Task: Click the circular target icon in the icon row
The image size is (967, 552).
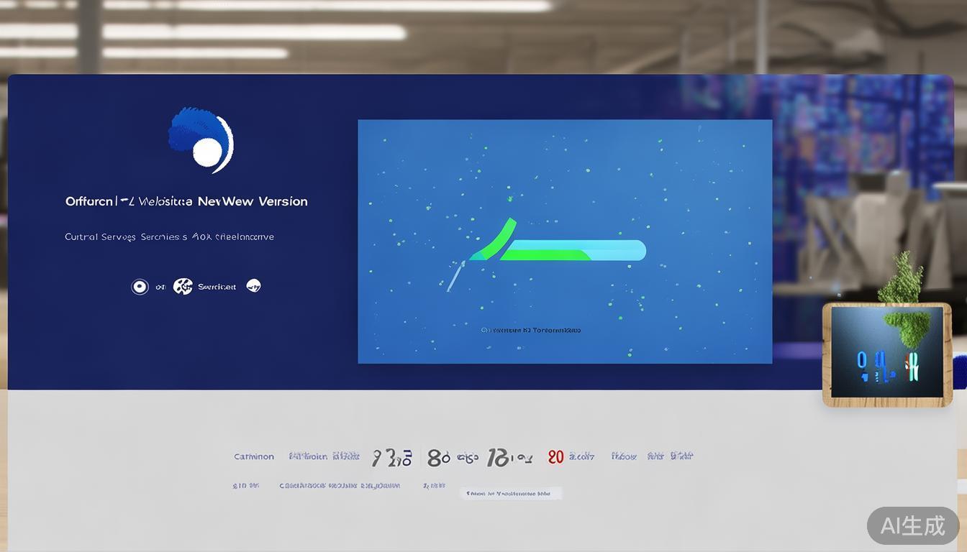Action: click(x=140, y=287)
